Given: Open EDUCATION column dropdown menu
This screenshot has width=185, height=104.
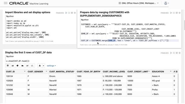Looking at the screenshot, I should [171, 71].
